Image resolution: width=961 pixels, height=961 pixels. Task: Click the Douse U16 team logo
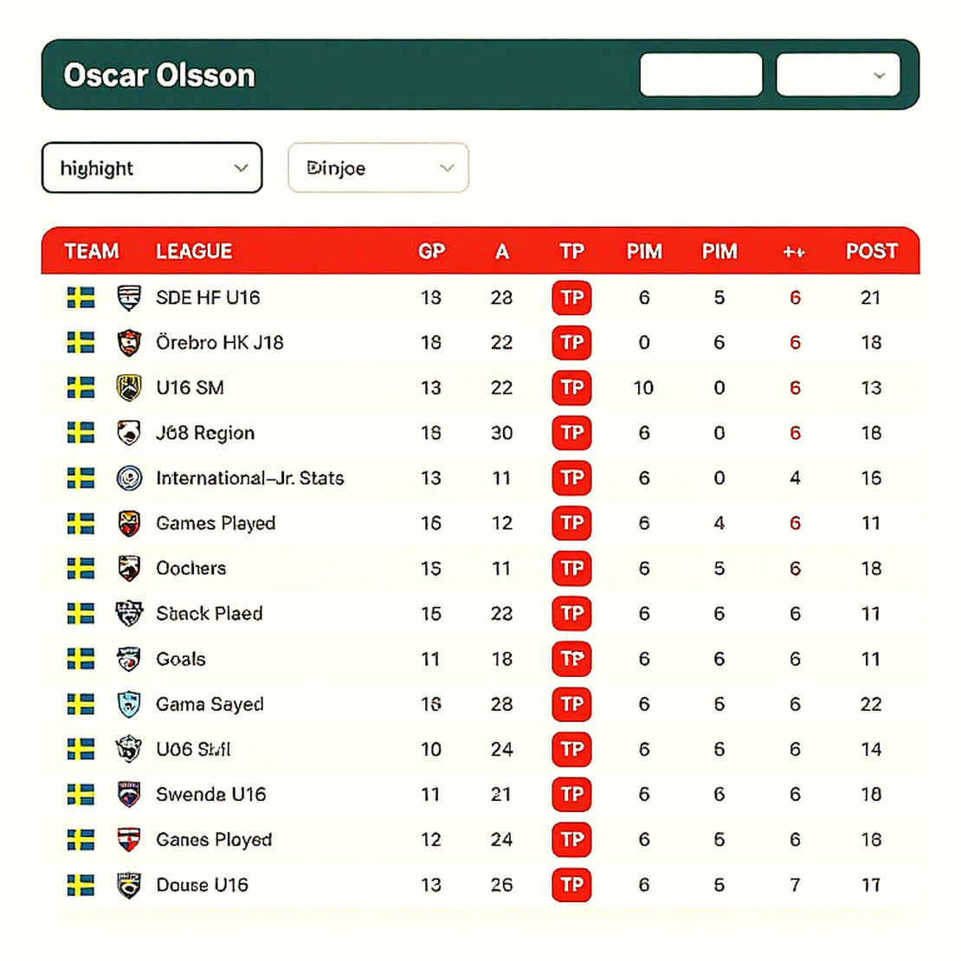[x=129, y=885]
